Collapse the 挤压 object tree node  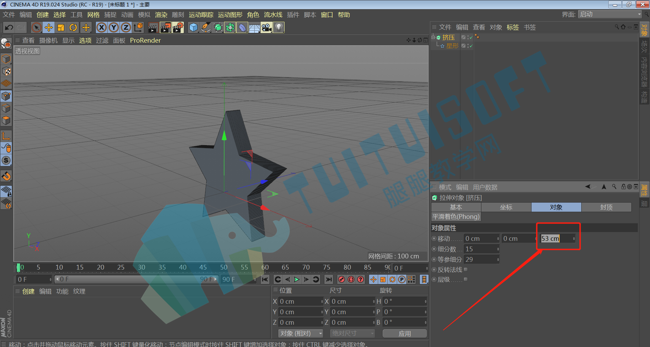coord(433,37)
